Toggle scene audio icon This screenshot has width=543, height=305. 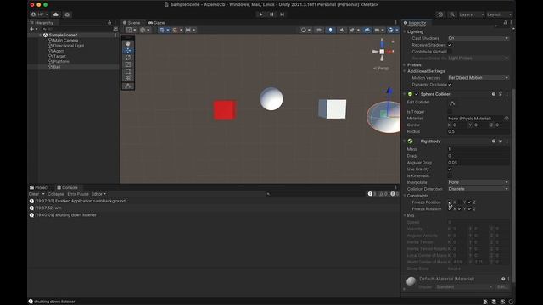342,30
